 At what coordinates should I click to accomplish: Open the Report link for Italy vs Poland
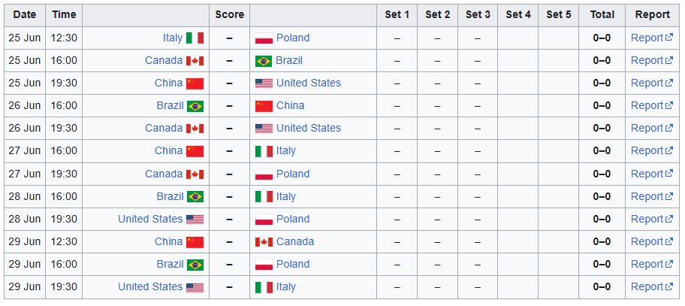652,38
